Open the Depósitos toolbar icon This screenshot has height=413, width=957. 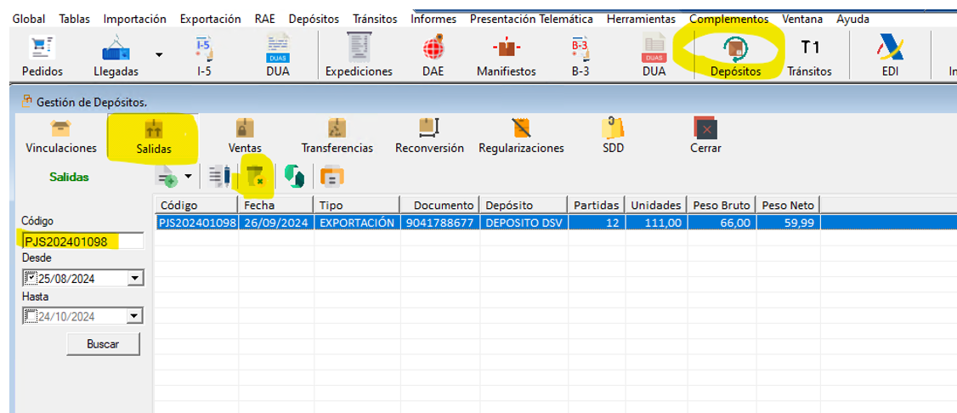click(x=735, y=49)
